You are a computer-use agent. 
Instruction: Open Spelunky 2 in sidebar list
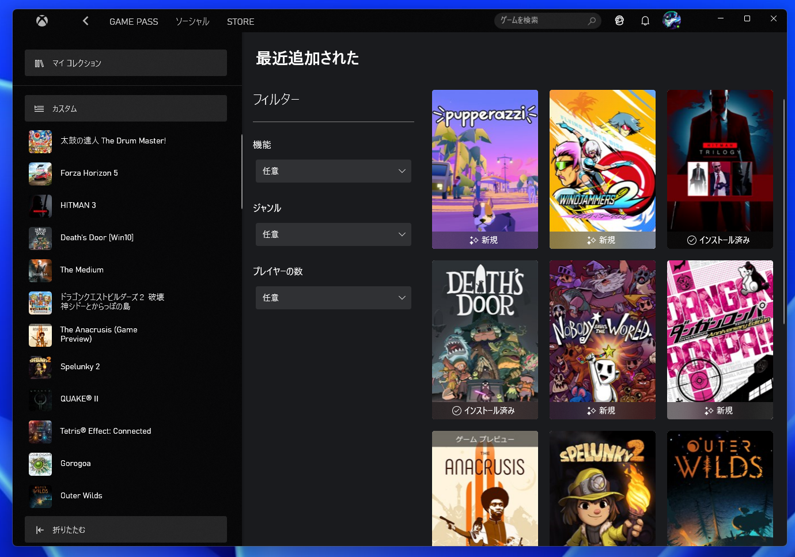(126, 367)
